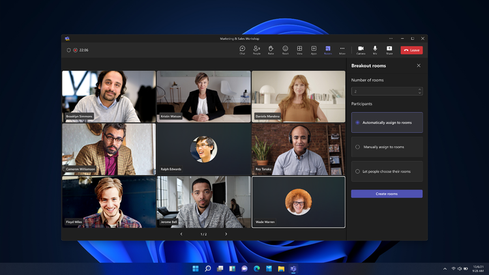Go to next participant page arrow
The image size is (489, 275).
(226, 234)
